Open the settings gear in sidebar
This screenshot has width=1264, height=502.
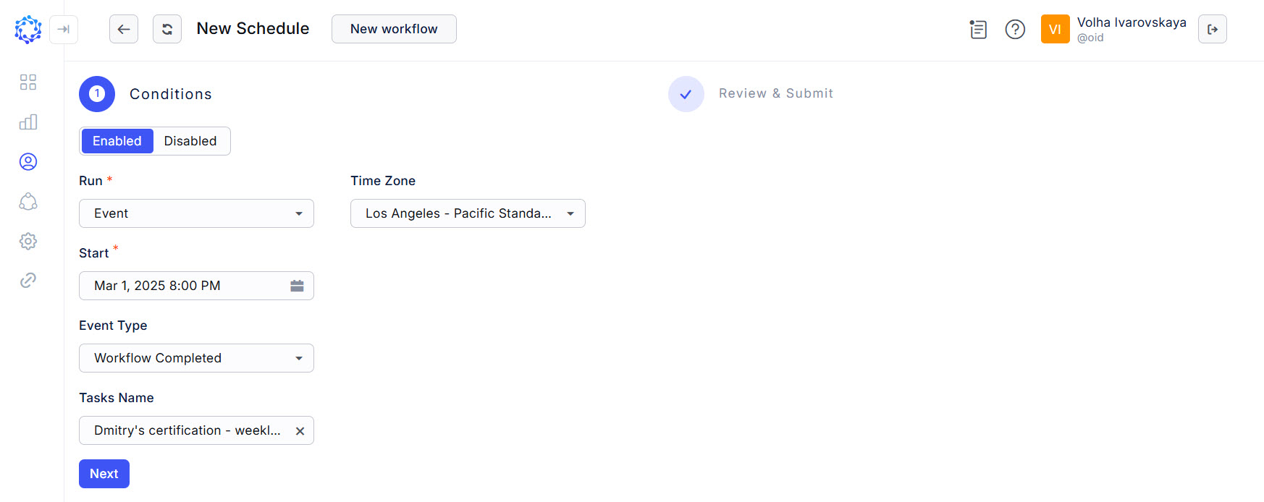[28, 241]
